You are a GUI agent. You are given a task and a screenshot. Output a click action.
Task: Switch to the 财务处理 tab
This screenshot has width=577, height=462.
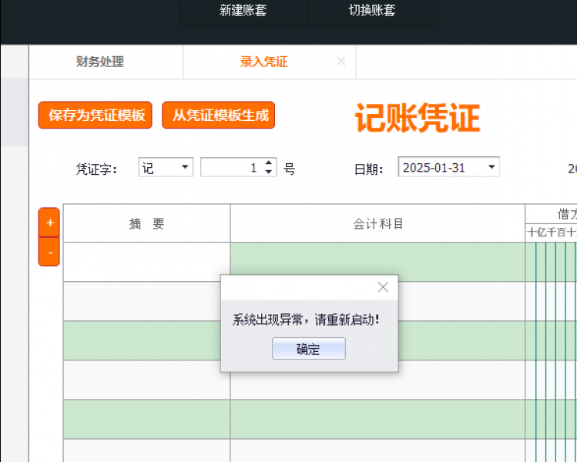100,62
